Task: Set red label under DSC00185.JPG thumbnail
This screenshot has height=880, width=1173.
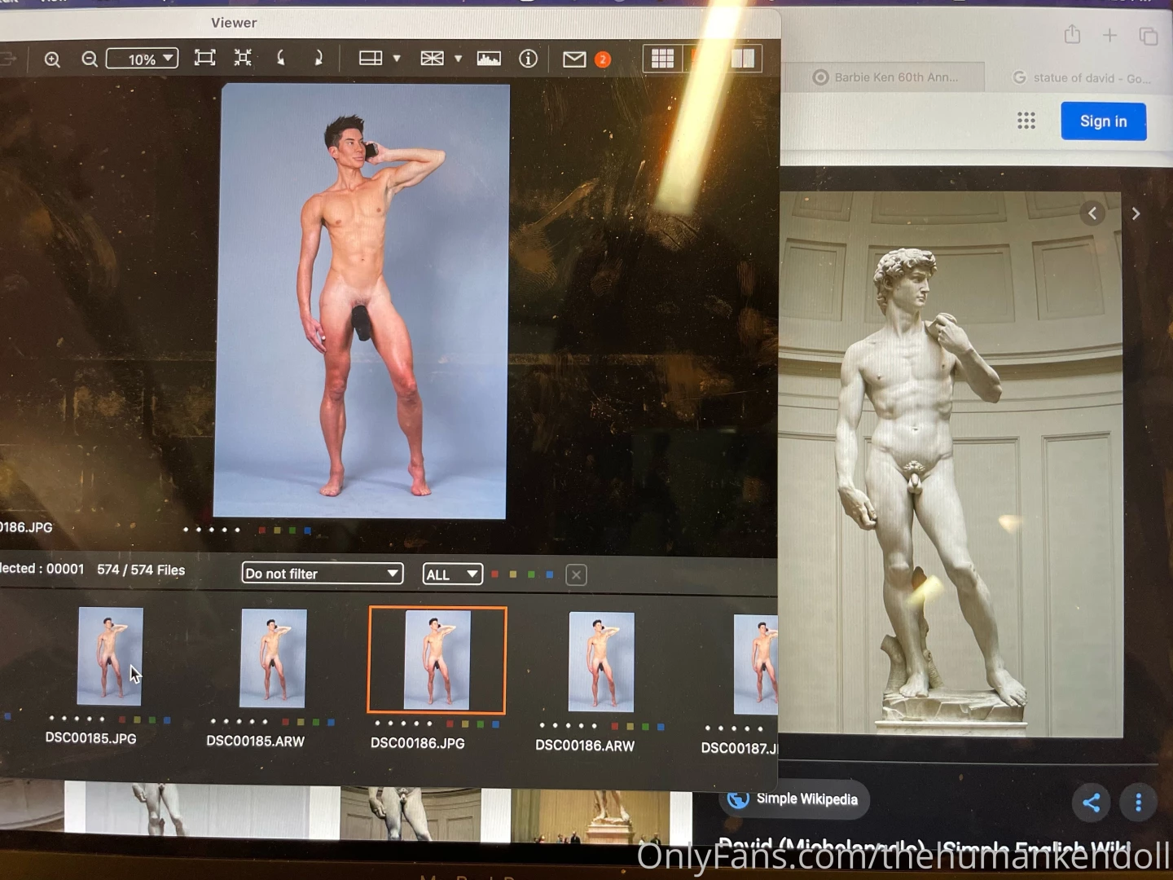Action: pos(122,720)
